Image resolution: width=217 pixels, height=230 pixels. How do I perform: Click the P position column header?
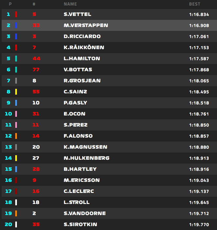(x=10, y=4)
